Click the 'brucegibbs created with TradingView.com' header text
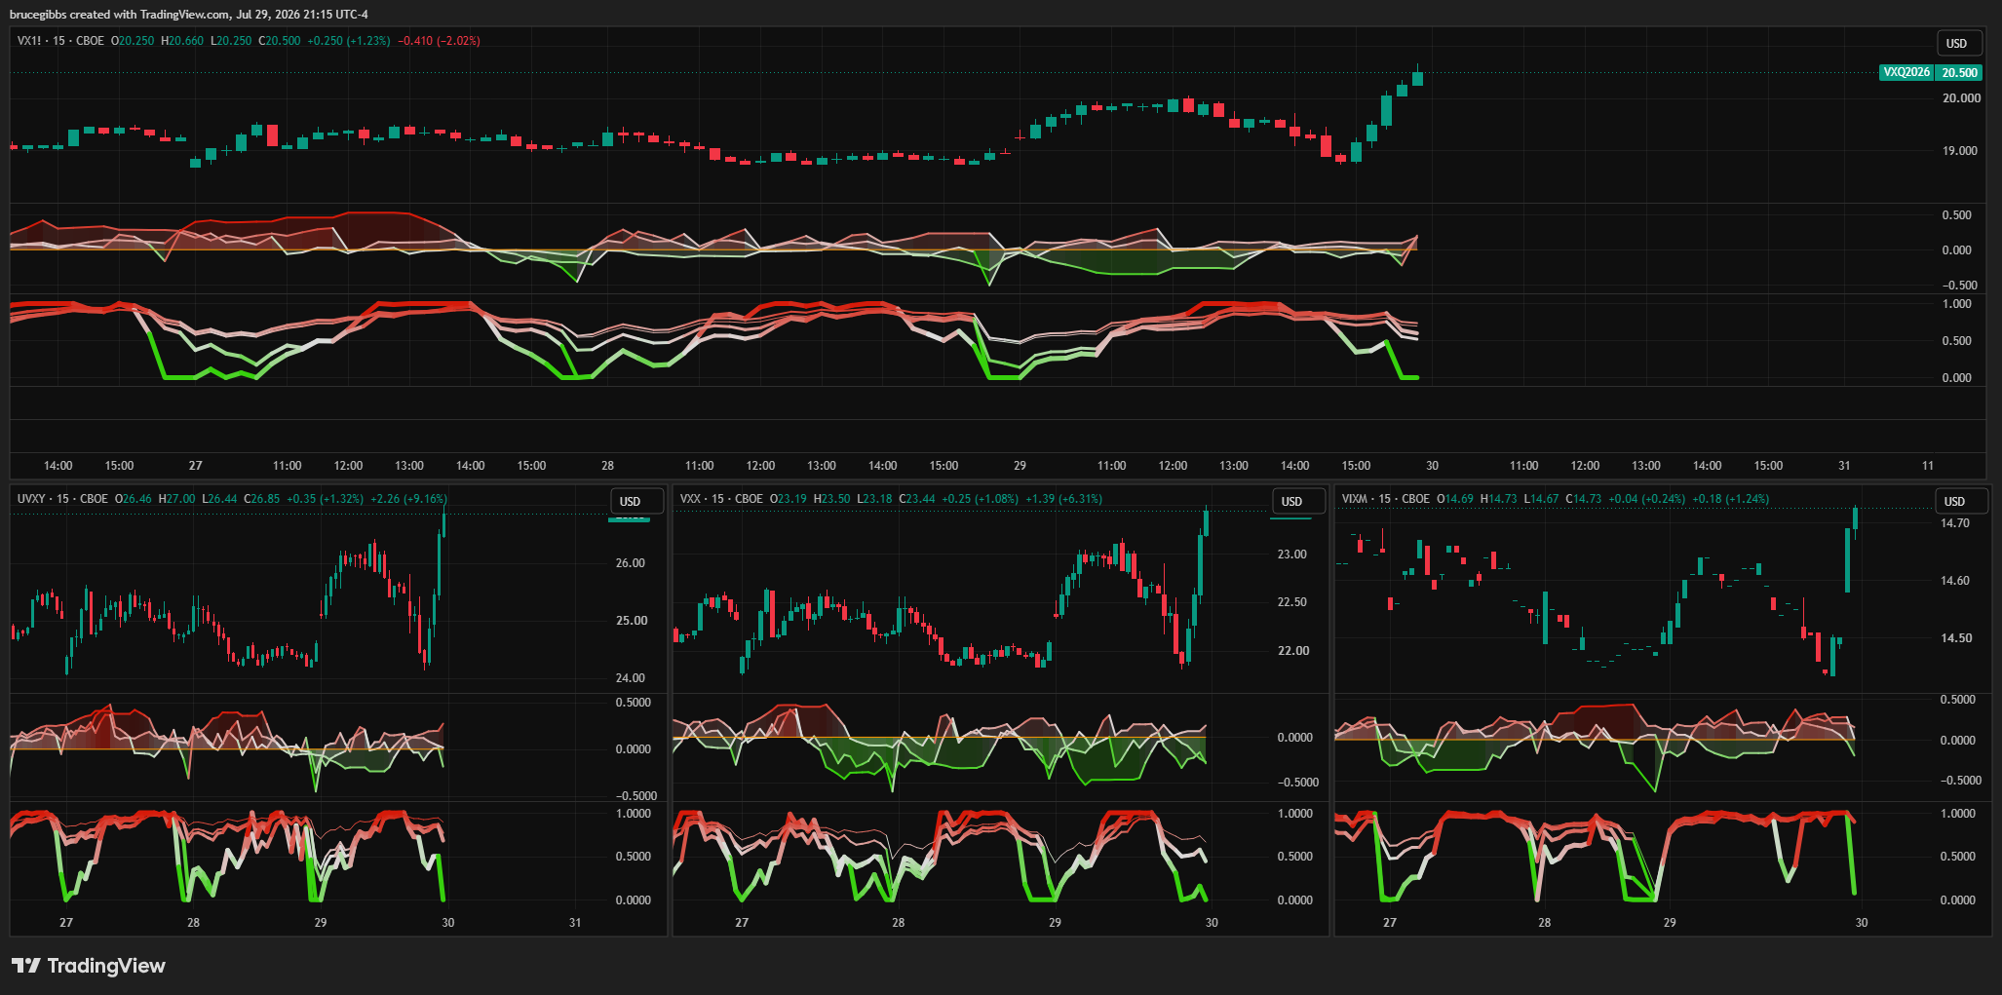The height and width of the screenshot is (995, 2002). [x=120, y=14]
